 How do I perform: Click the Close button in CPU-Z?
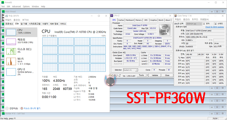click(x=167, y=75)
